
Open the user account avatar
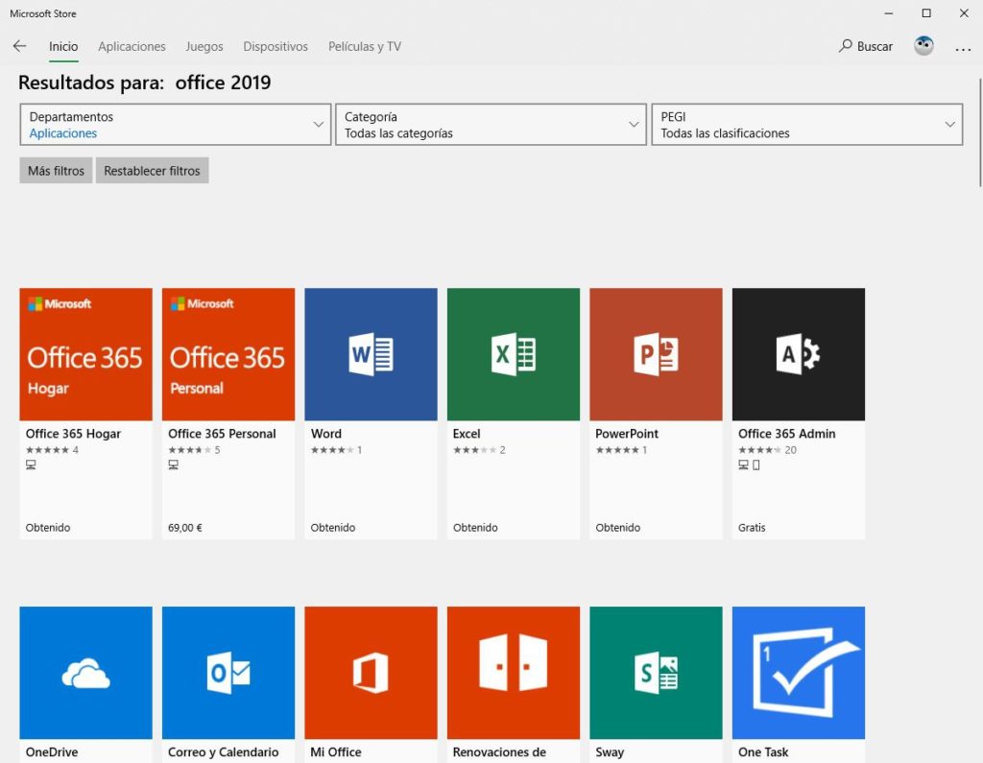(923, 46)
